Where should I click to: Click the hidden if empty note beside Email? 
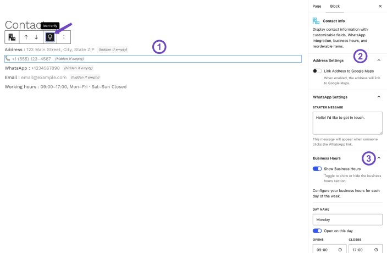click(x=85, y=78)
